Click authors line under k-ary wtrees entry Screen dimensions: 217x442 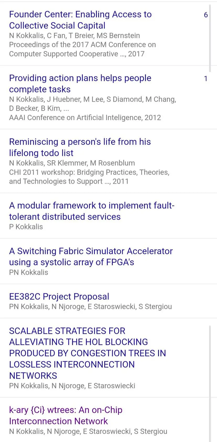coord(88,431)
